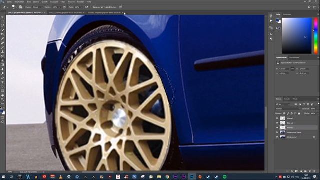
Task: Select the Zoom tool
Action: 2,100
